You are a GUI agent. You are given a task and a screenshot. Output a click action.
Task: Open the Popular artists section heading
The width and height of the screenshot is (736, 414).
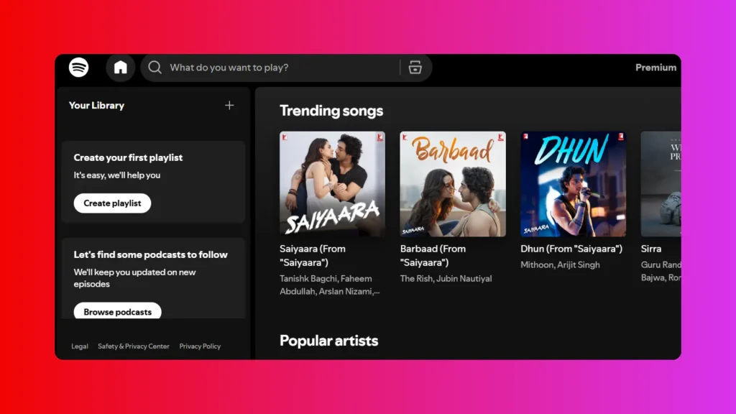(328, 341)
